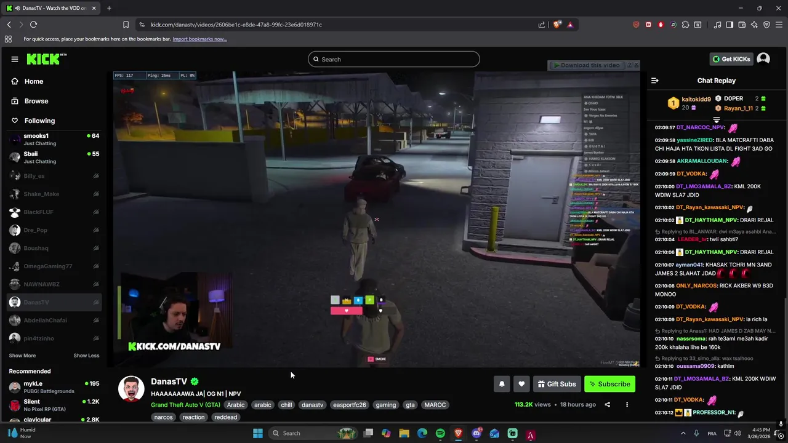Screen dimensions: 788x443
Task: Open help on download video overlay
Action: (629, 65)
